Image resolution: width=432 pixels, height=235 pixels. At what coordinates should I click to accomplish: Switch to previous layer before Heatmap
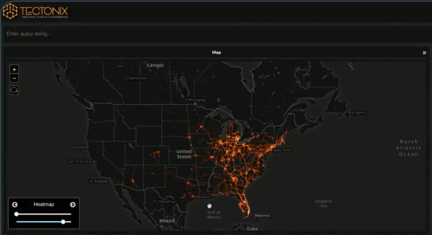click(15, 204)
